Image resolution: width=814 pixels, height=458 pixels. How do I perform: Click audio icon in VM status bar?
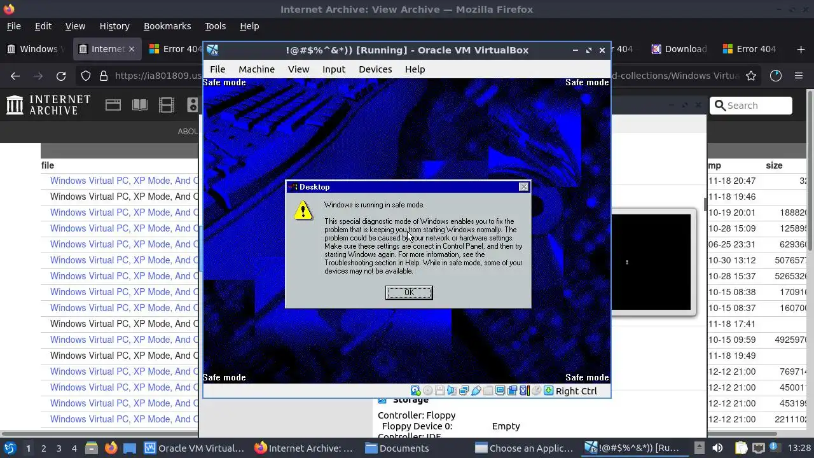tap(452, 391)
